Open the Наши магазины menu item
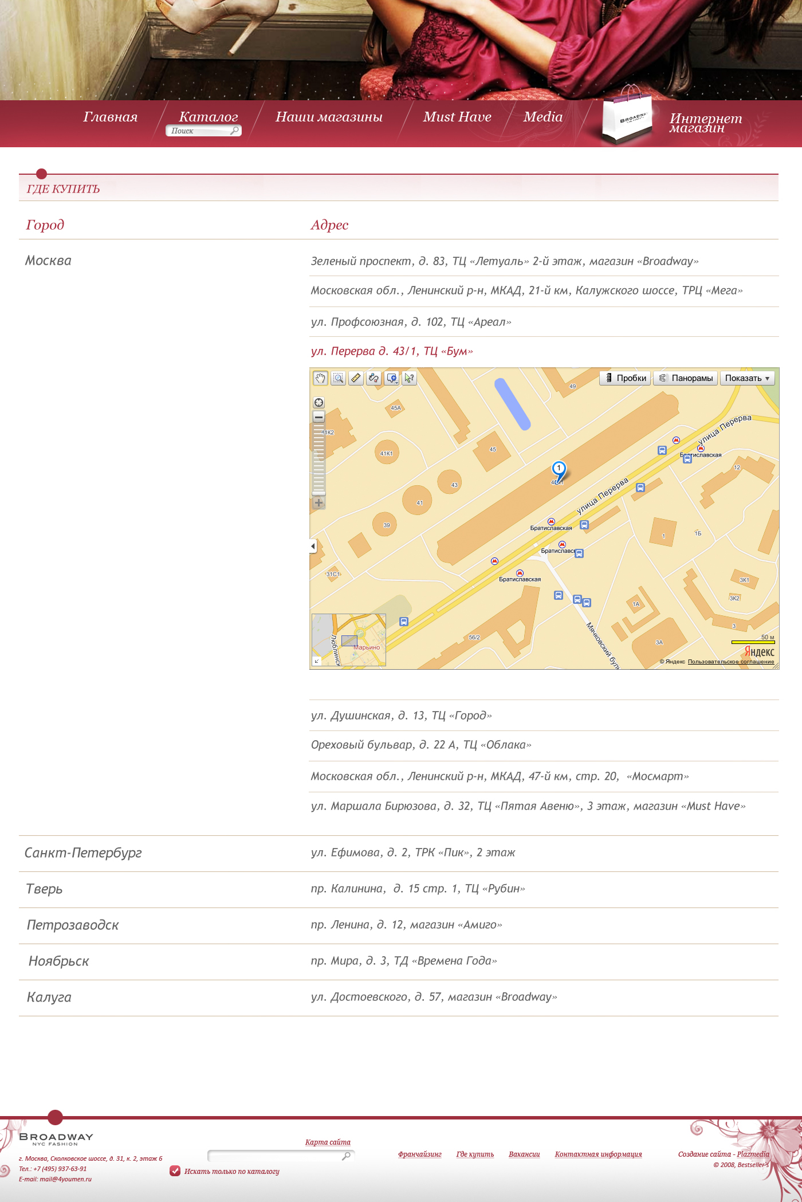This screenshot has width=802, height=1202. (329, 117)
